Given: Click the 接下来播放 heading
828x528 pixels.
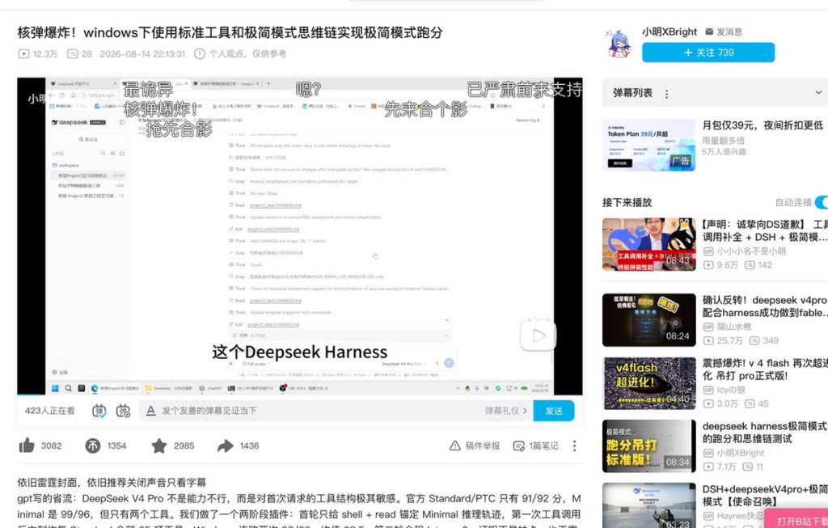Looking at the screenshot, I should pyautogui.click(x=627, y=202).
